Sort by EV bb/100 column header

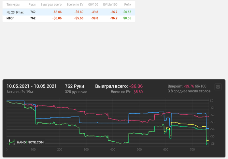point(110,5)
